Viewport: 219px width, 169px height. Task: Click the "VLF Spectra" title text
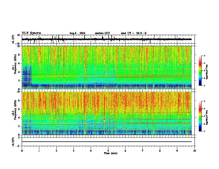(x=31, y=33)
